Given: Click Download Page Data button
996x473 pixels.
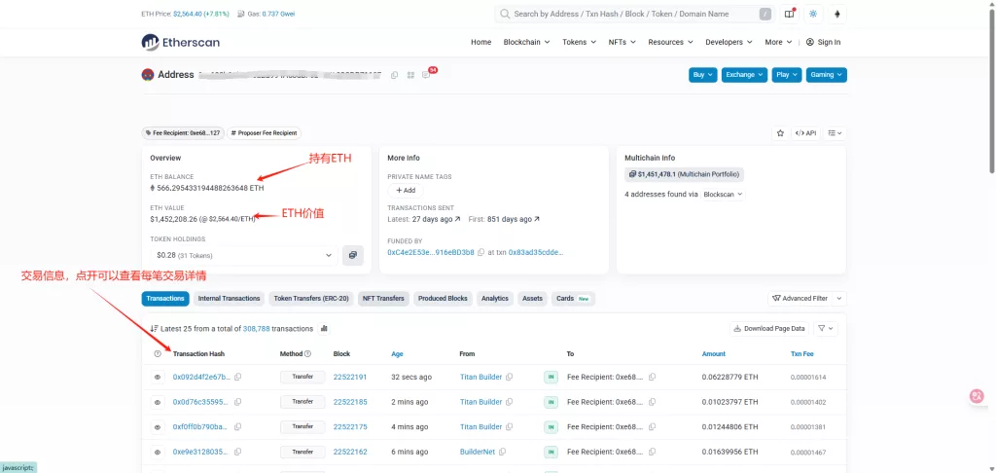Looking at the screenshot, I should (769, 329).
